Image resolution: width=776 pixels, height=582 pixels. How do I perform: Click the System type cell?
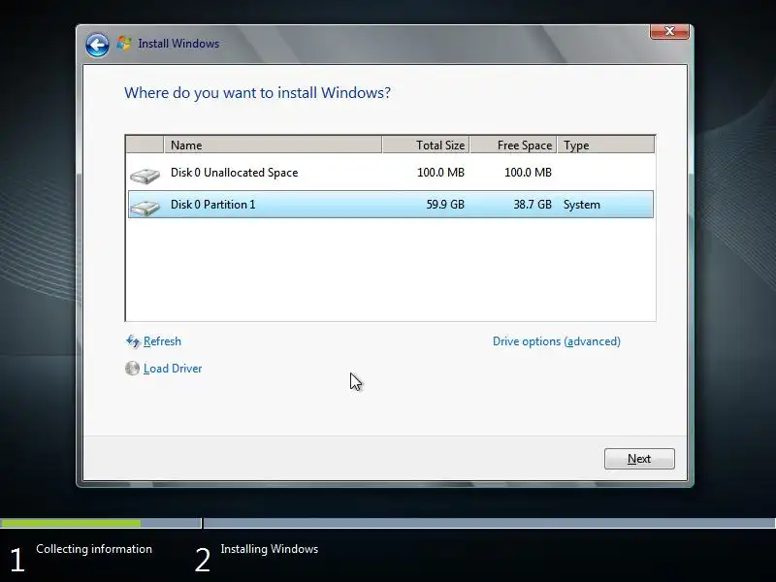581,205
